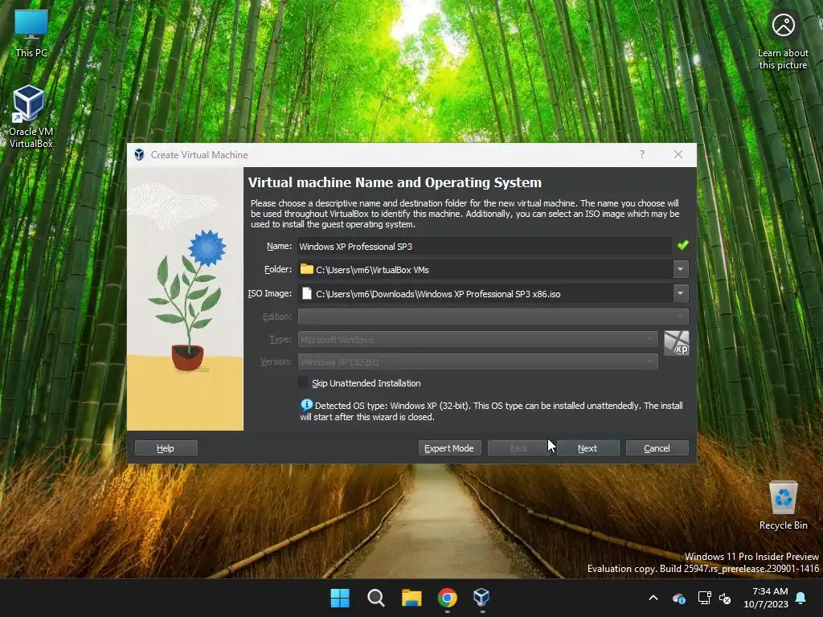Screen dimensions: 823x617
Task: Click the network status tray icon
Action: pos(704,598)
